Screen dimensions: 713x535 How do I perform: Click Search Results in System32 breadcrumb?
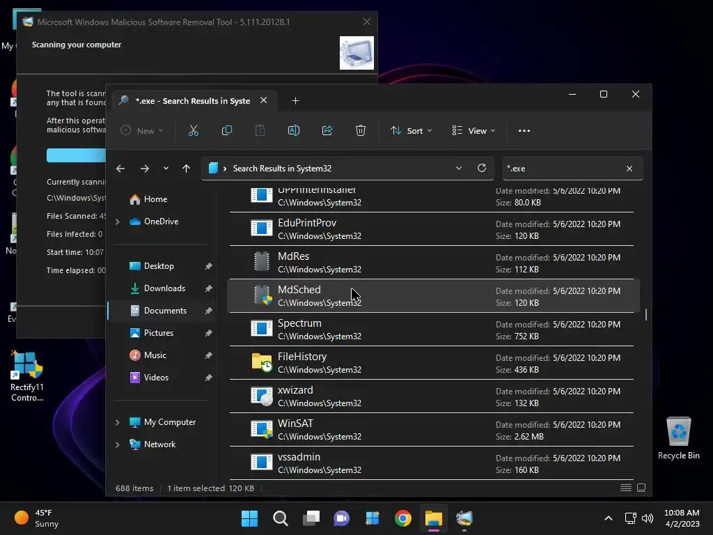(282, 169)
